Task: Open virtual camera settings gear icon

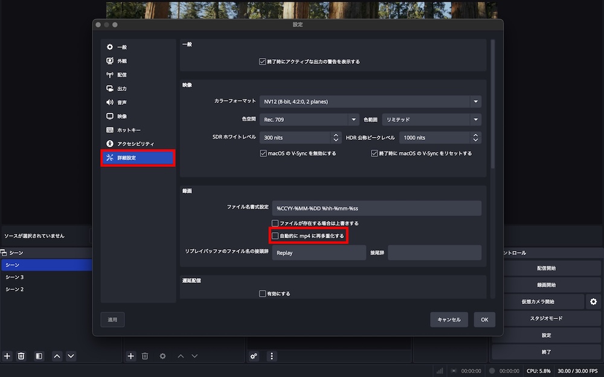Action: click(x=593, y=302)
